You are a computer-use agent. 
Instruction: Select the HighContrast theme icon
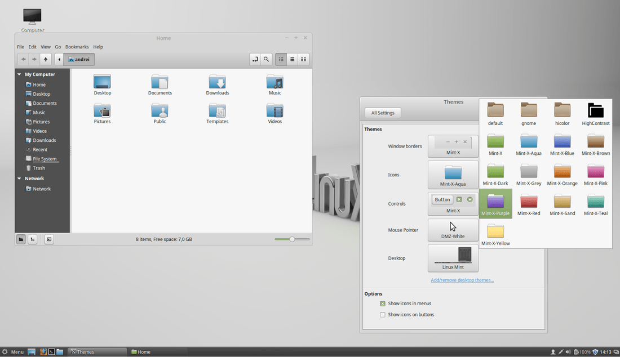pos(595,111)
